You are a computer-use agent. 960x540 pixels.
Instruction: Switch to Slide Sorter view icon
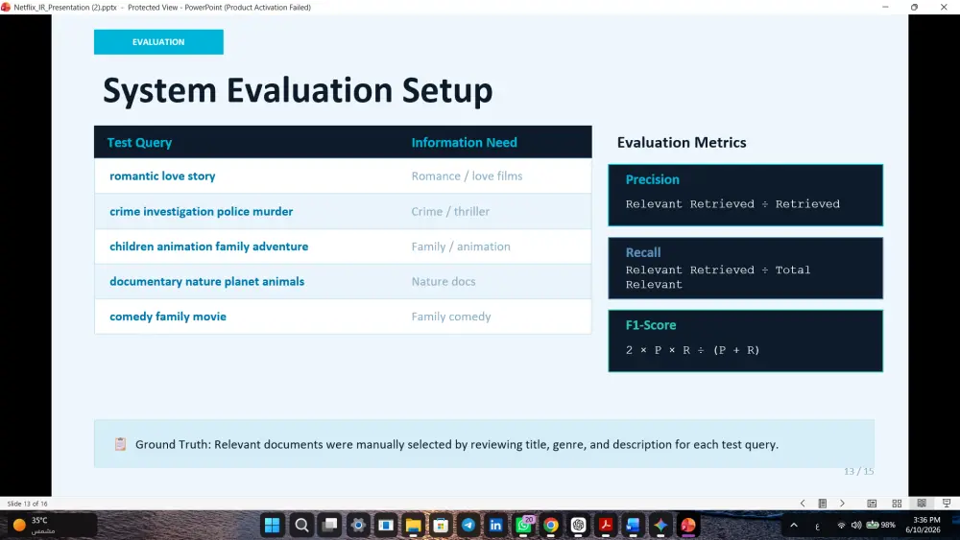pos(897,504)
